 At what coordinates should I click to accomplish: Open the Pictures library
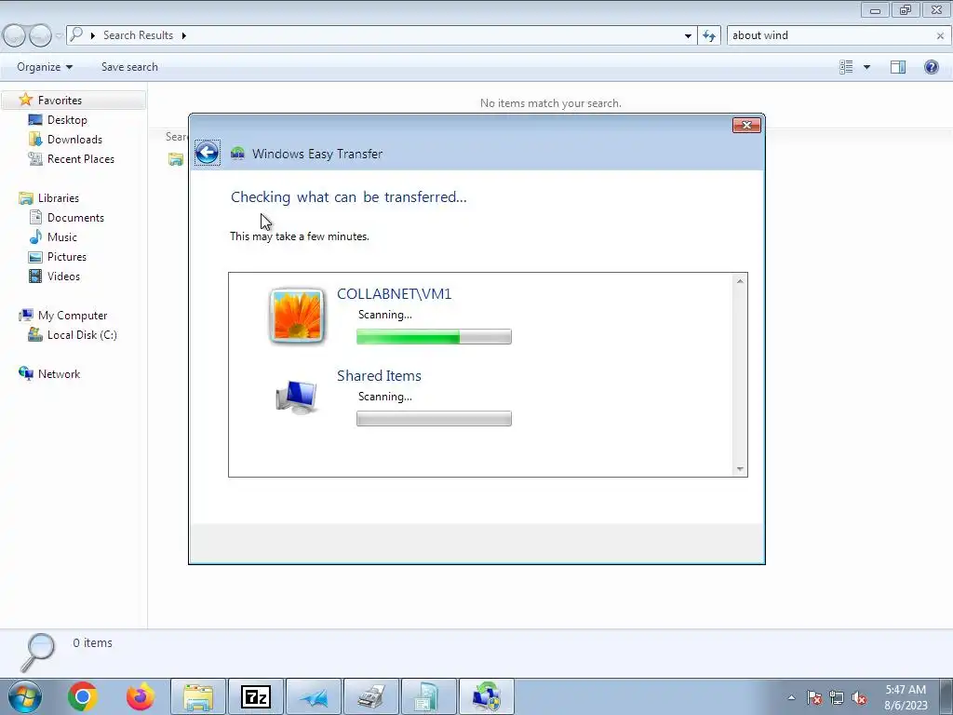click(x=66, y=257)
